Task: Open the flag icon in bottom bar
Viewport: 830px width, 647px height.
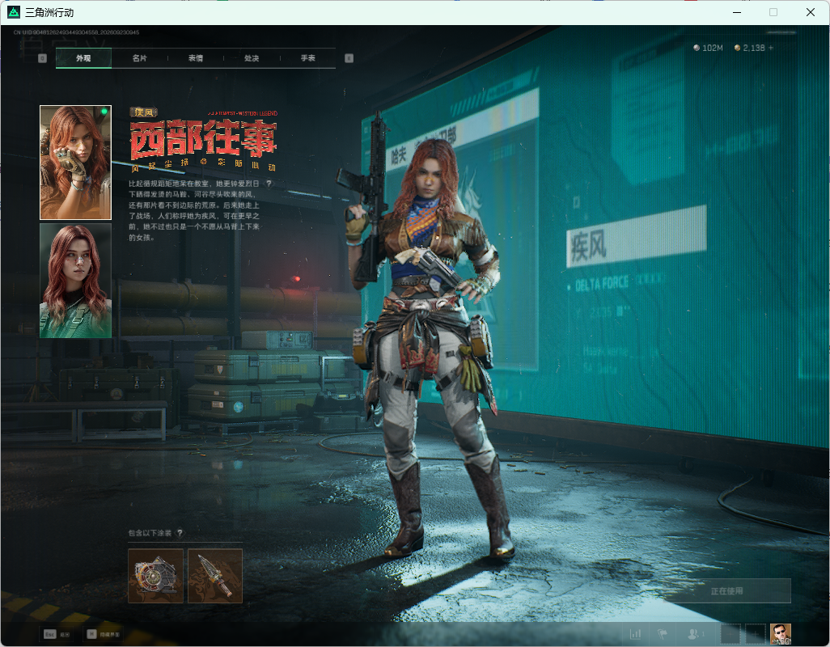Action: click(x=663, y=633)
